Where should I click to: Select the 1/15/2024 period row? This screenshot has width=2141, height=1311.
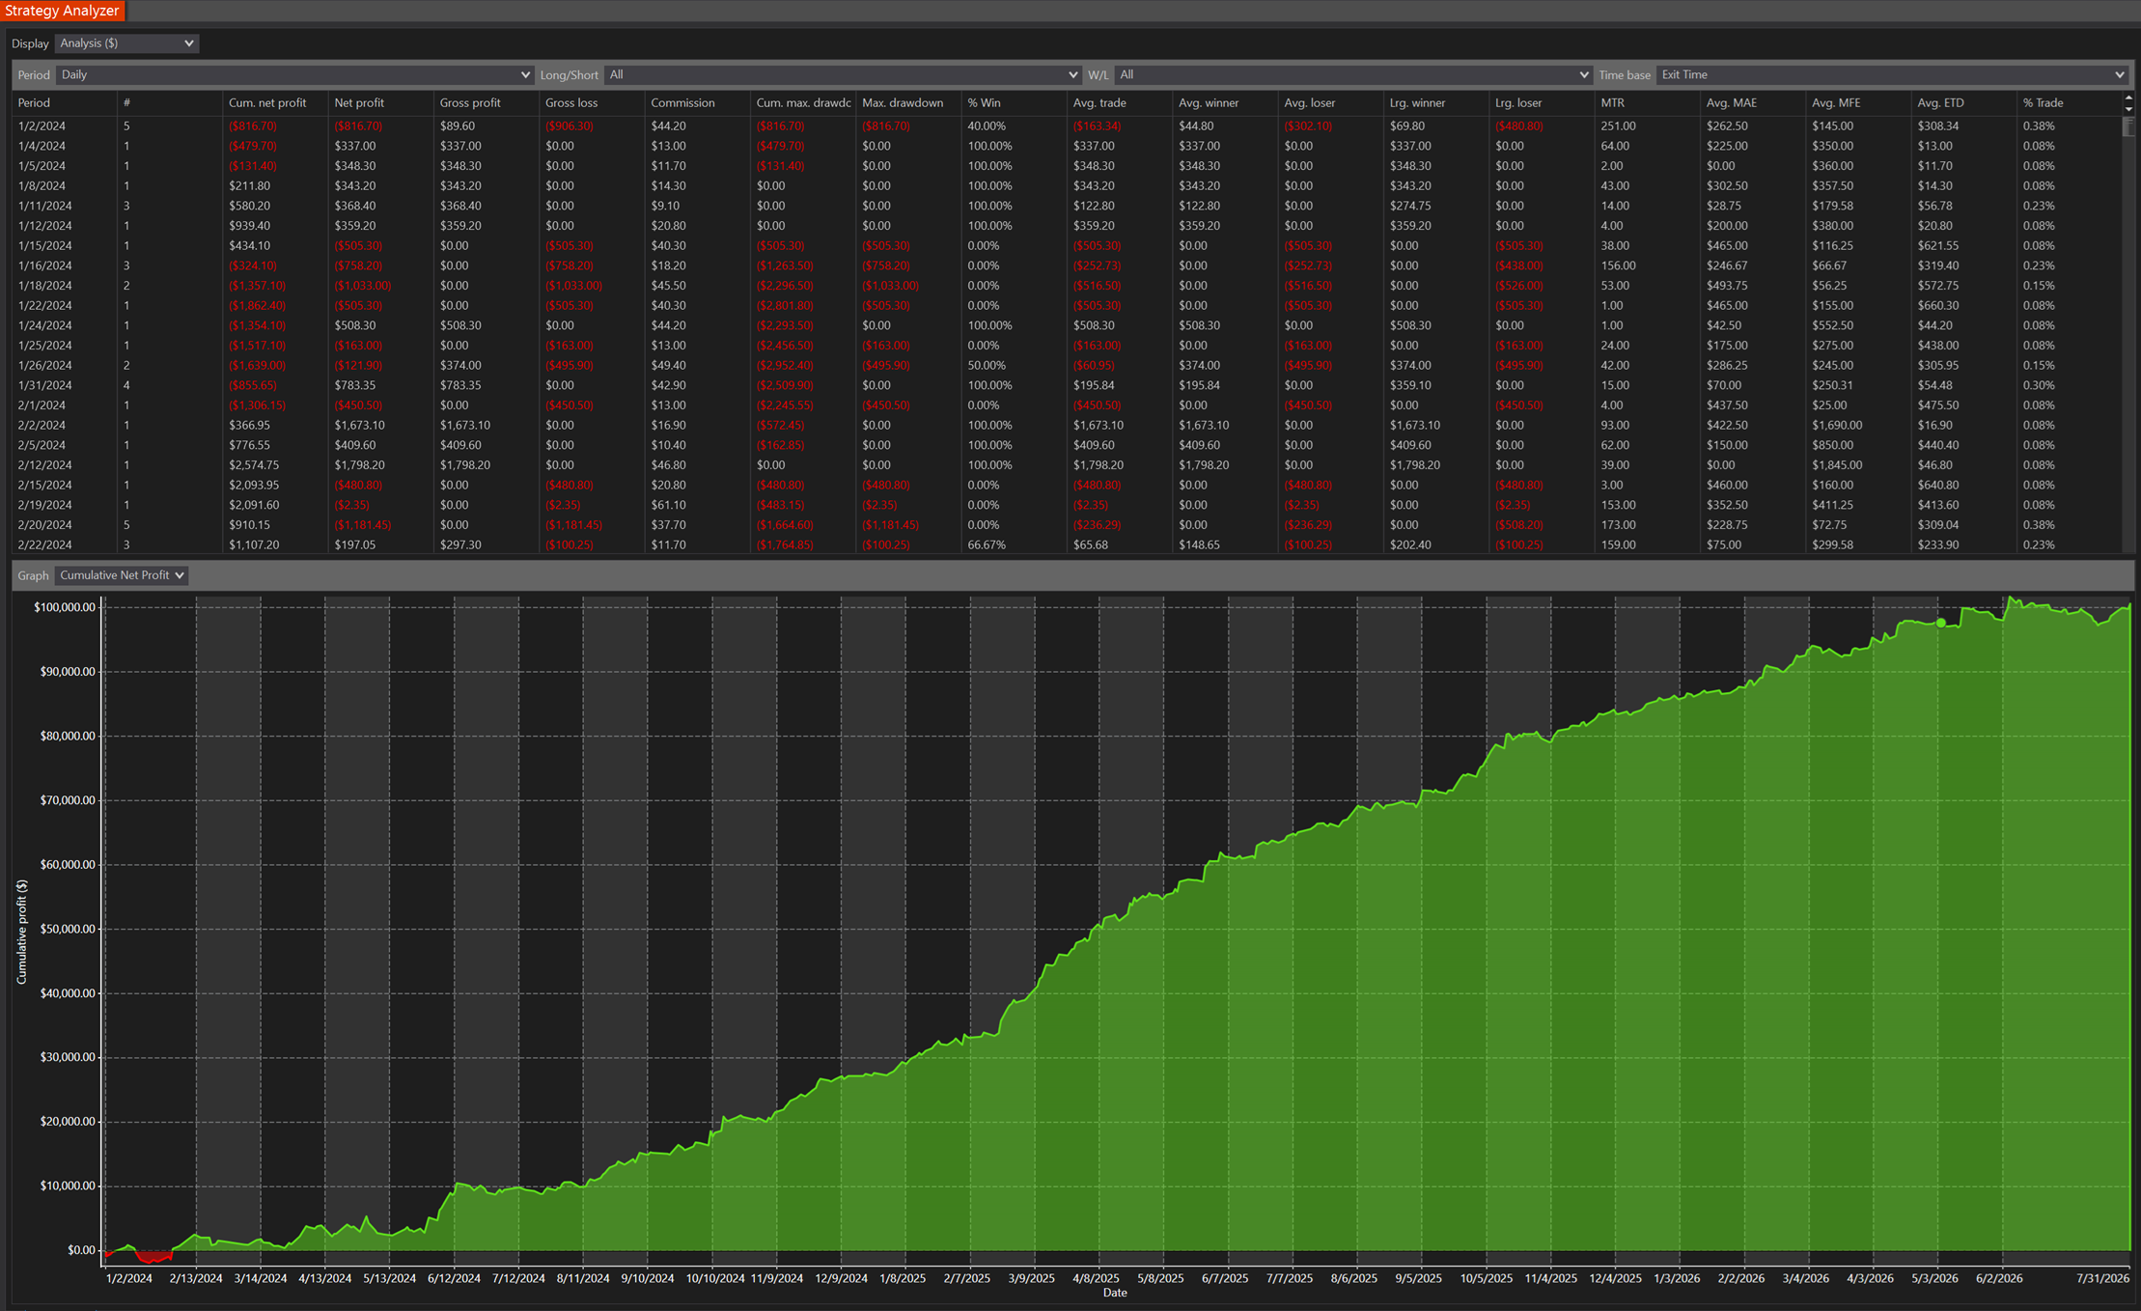(1067, 245)
